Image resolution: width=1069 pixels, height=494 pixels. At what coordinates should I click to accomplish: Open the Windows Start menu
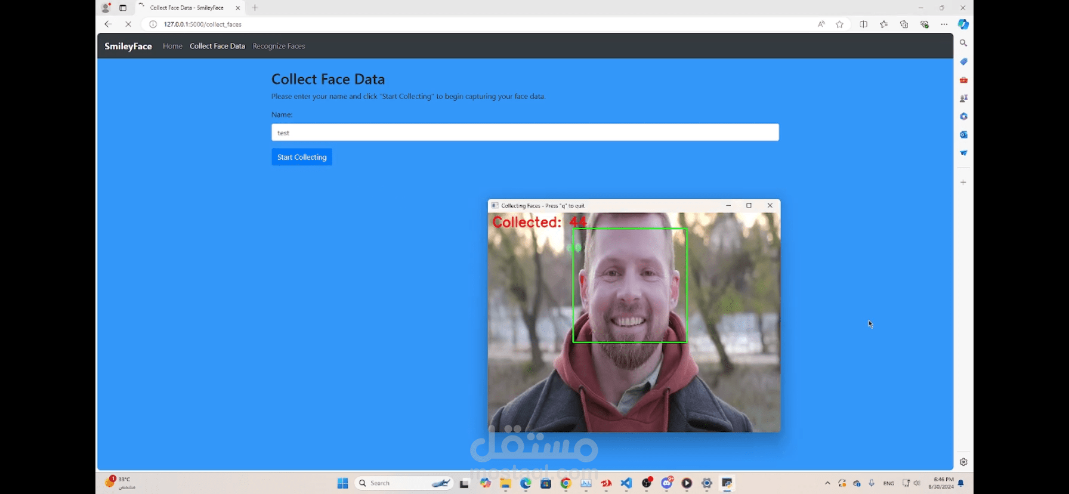point(342,483)
